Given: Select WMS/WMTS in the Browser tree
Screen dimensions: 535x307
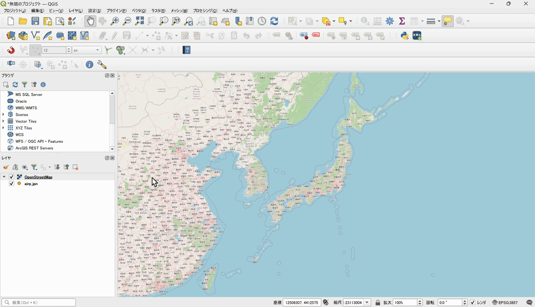Looking at the screenshot, I should pyautogui.click(x=26, y=108).
